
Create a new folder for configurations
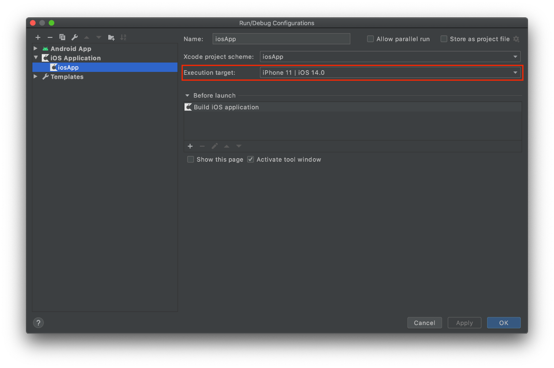pyautogui.click(x=111, y=37)
